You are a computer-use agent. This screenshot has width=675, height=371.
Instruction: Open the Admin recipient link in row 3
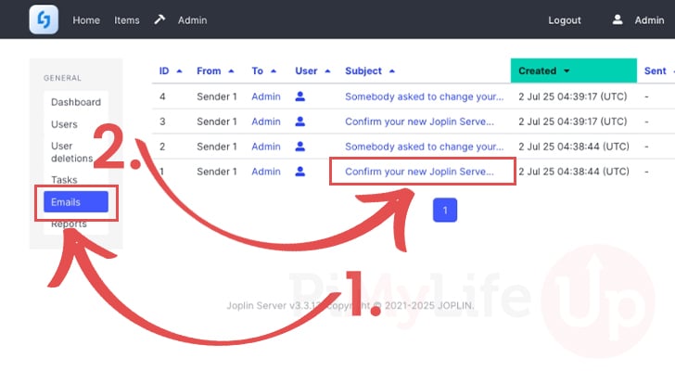coord(266,122)
